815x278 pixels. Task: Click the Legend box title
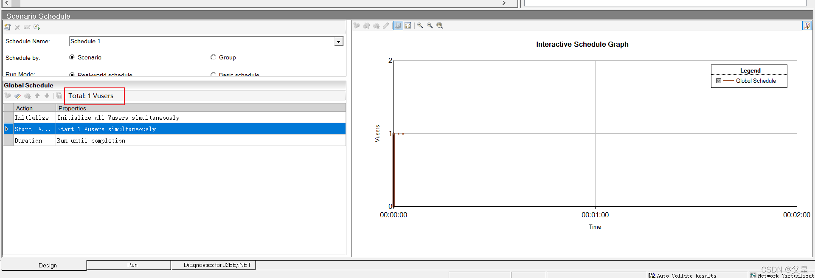(x=750, y=70)
